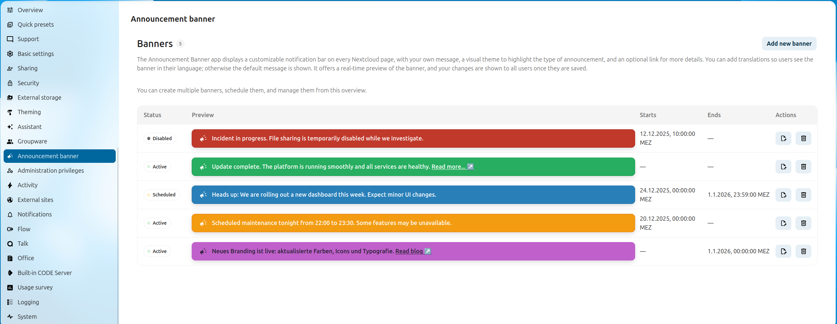Open Flow settings section
The image size is (837, 324).
coord(60,229)
